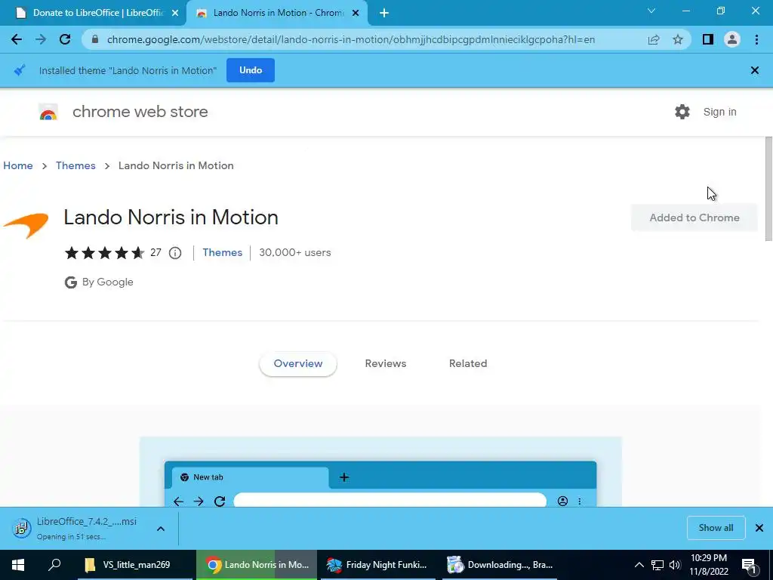Open the Themes category link beside rating

223,252
